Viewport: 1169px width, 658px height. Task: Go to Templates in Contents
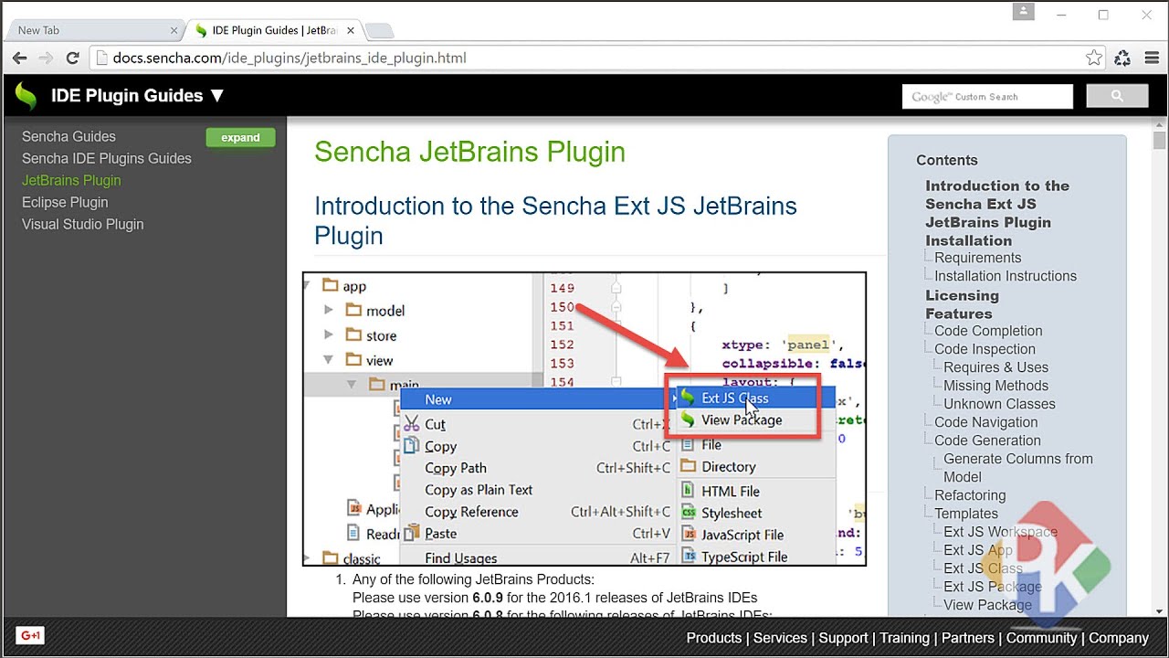pos(966,514)
